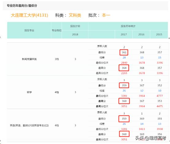Click 哲学 2017 lowest score 359

(124, 85)
